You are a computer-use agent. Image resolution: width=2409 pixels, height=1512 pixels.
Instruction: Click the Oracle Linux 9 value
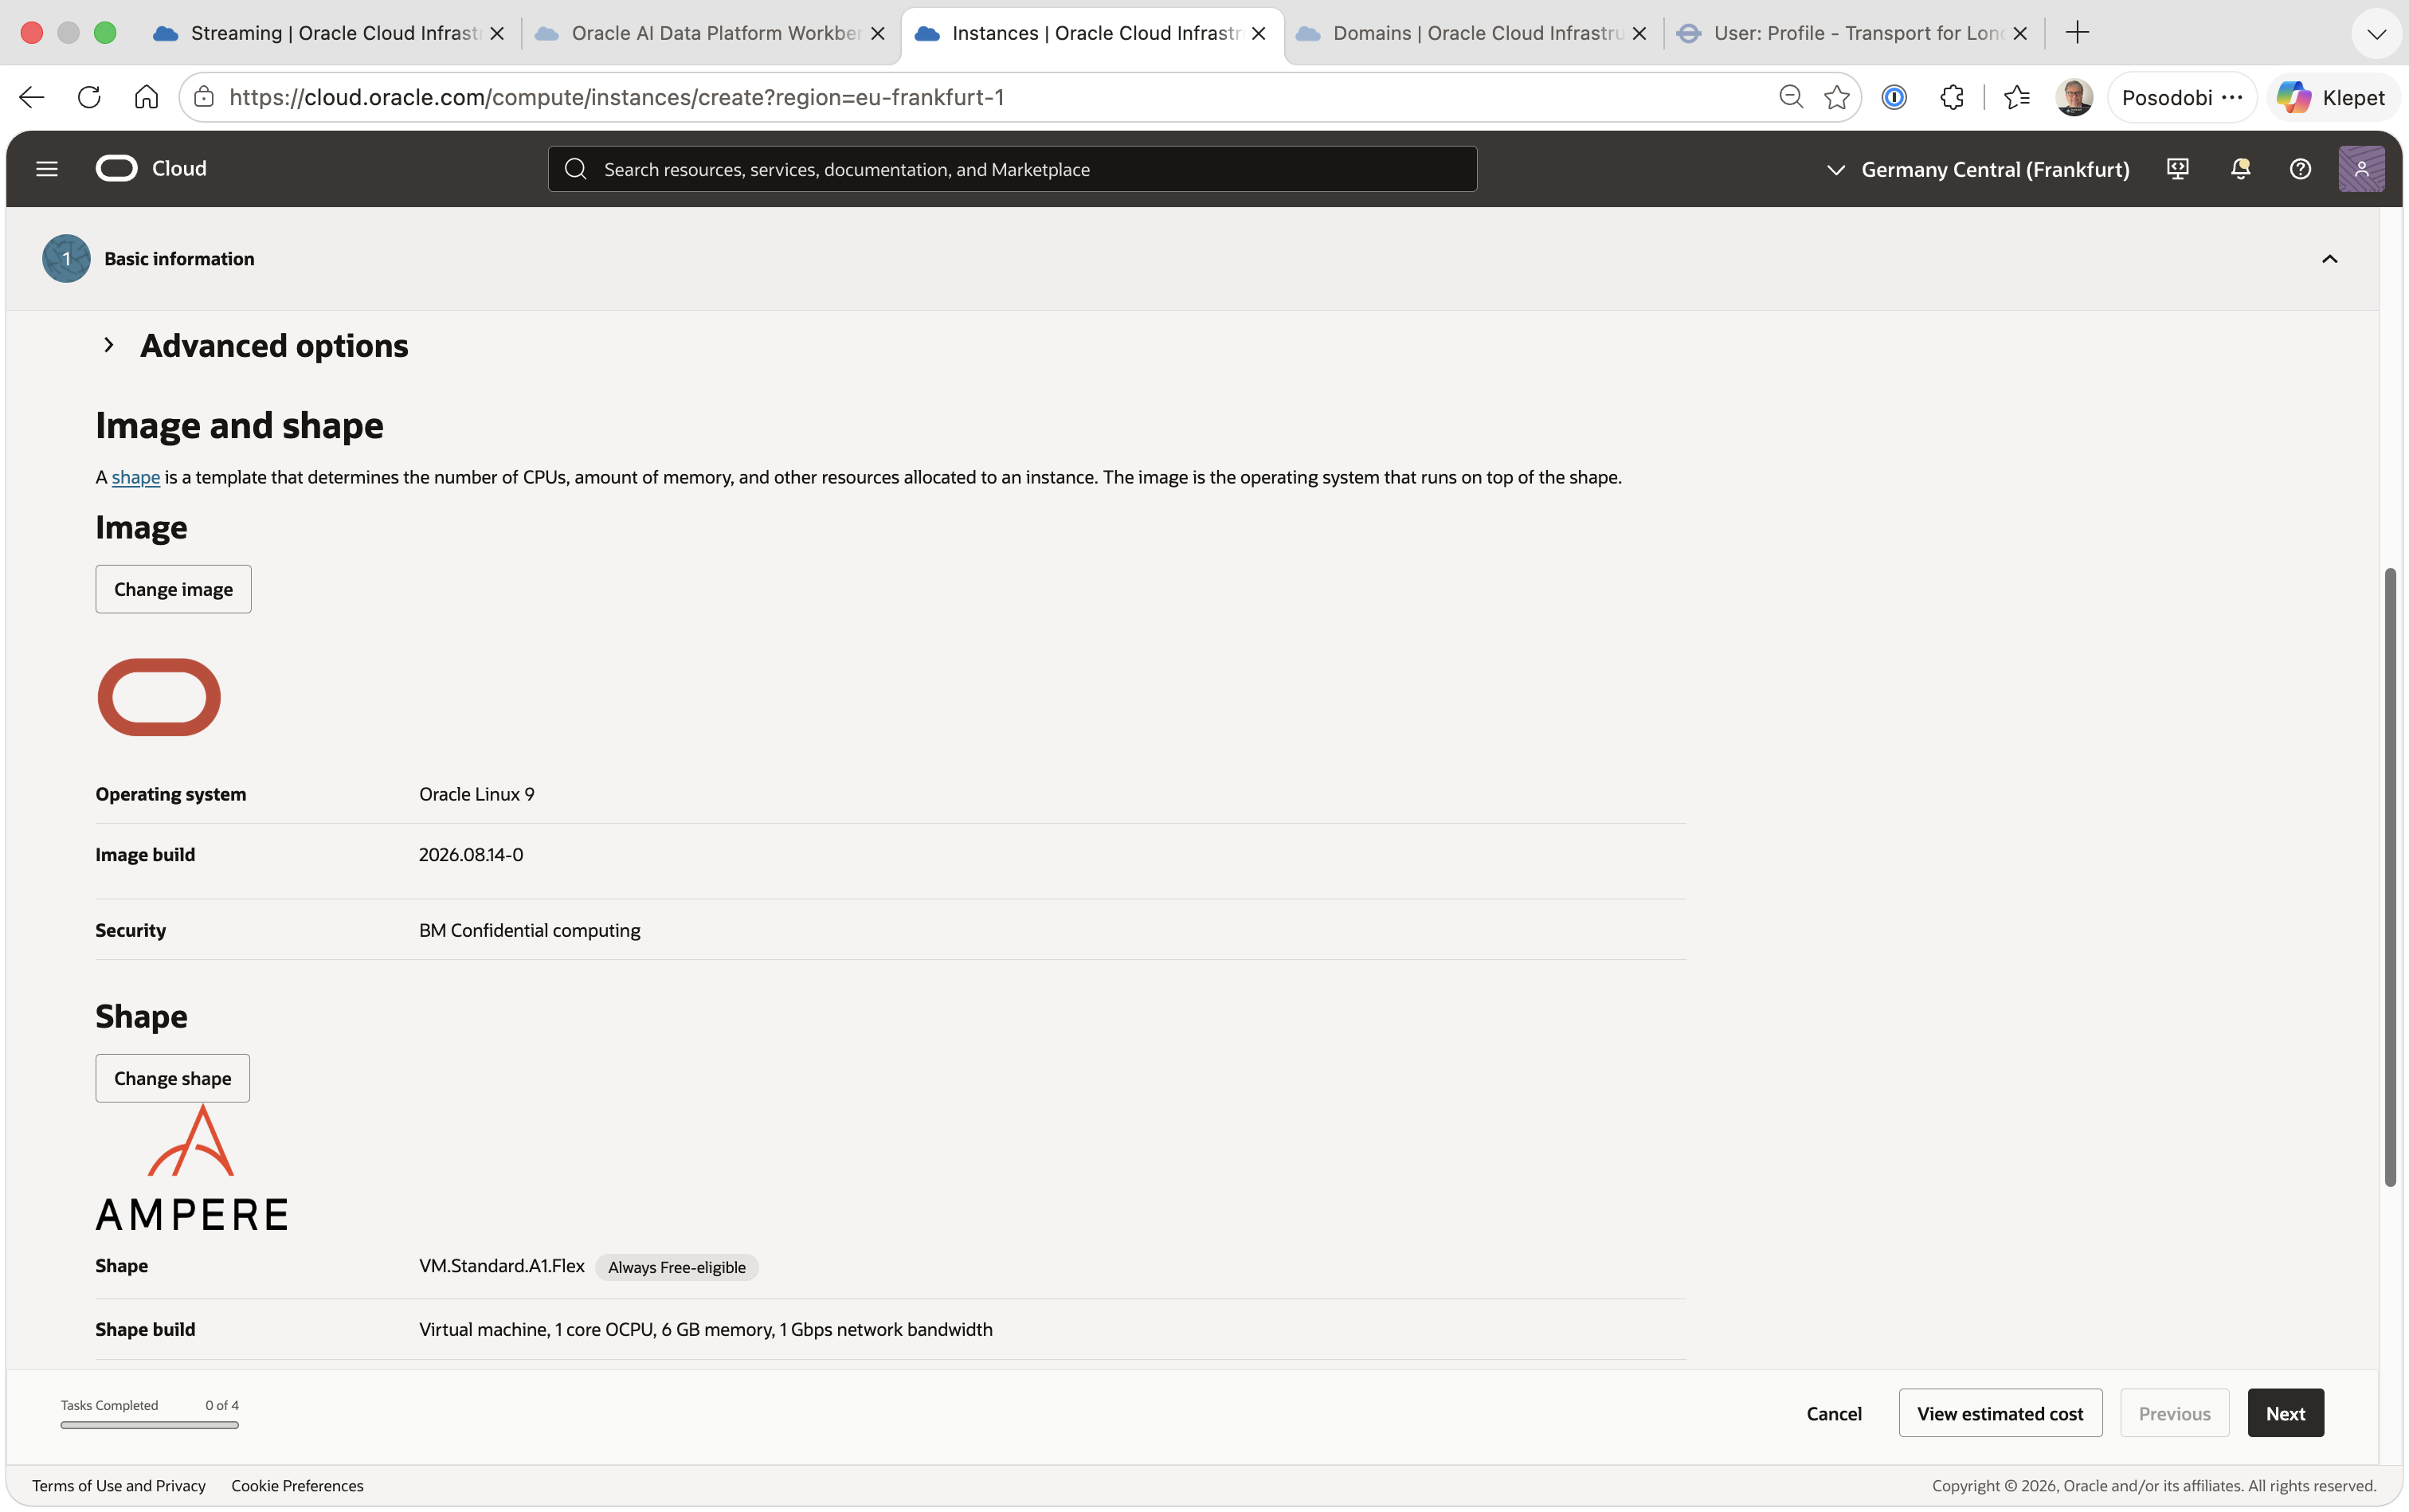pyautogui.click(x=476, y=794)
